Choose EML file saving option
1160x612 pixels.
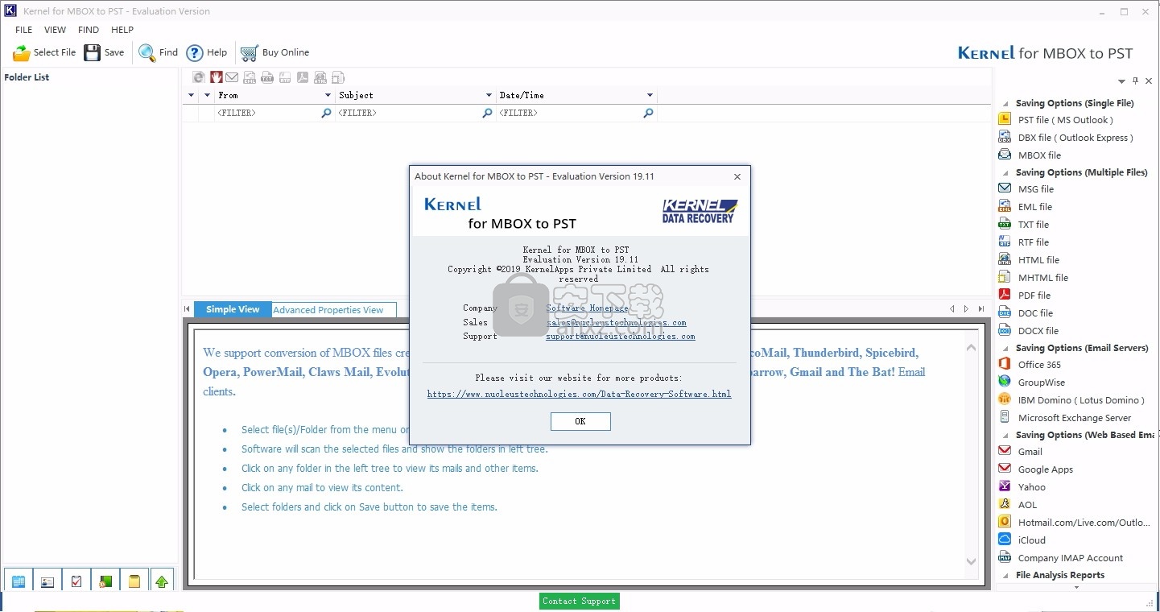(1034, 207)
